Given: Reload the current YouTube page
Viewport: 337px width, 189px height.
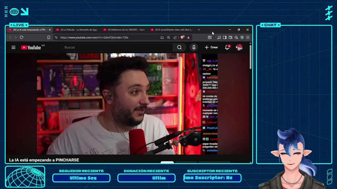Looking at the screenshot, I should click(x=22, y=38).
